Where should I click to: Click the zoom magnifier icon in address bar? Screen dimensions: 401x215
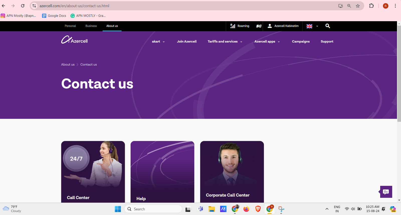[x=349, y=6]
